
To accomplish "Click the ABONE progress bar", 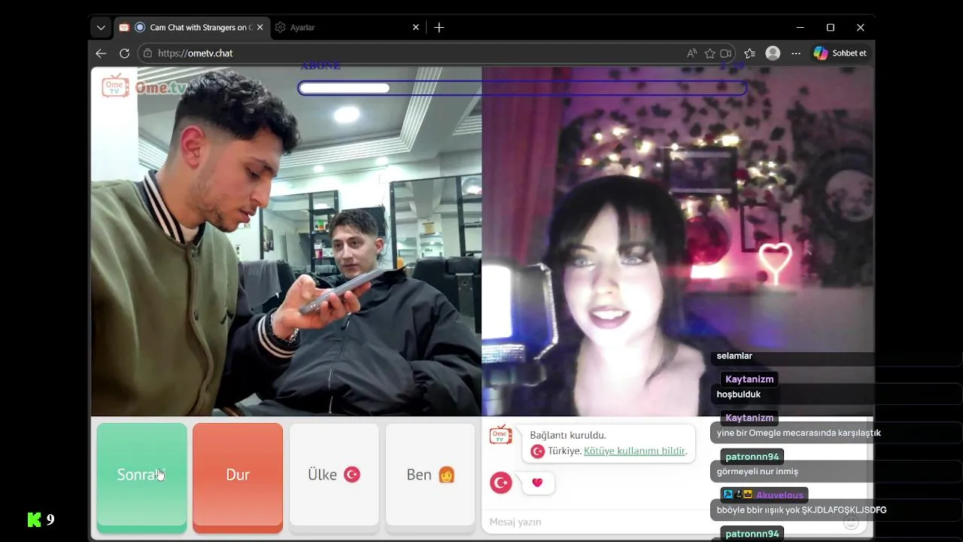I will point(522,88).
